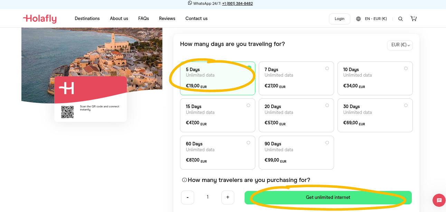Viewport: 446px width, 212px height.
Task: Go to the FAQs page
Action: click(143, 19)
